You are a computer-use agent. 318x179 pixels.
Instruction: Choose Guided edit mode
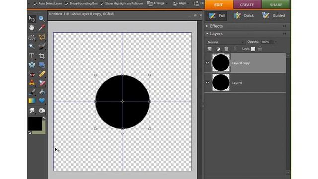click(274, 16)
